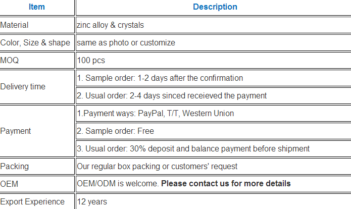Screen dimensions: 351x209
Task: Select the 'Color, Size & shape' label
Action: [x=35, y=42]
